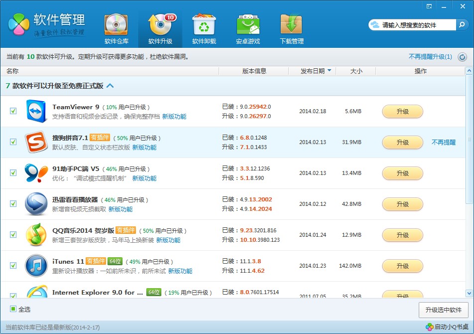Upgrade 迅雷看看播放器 with 升级 button
This screenshot has height=334, width=474.
tap(402, 204)
